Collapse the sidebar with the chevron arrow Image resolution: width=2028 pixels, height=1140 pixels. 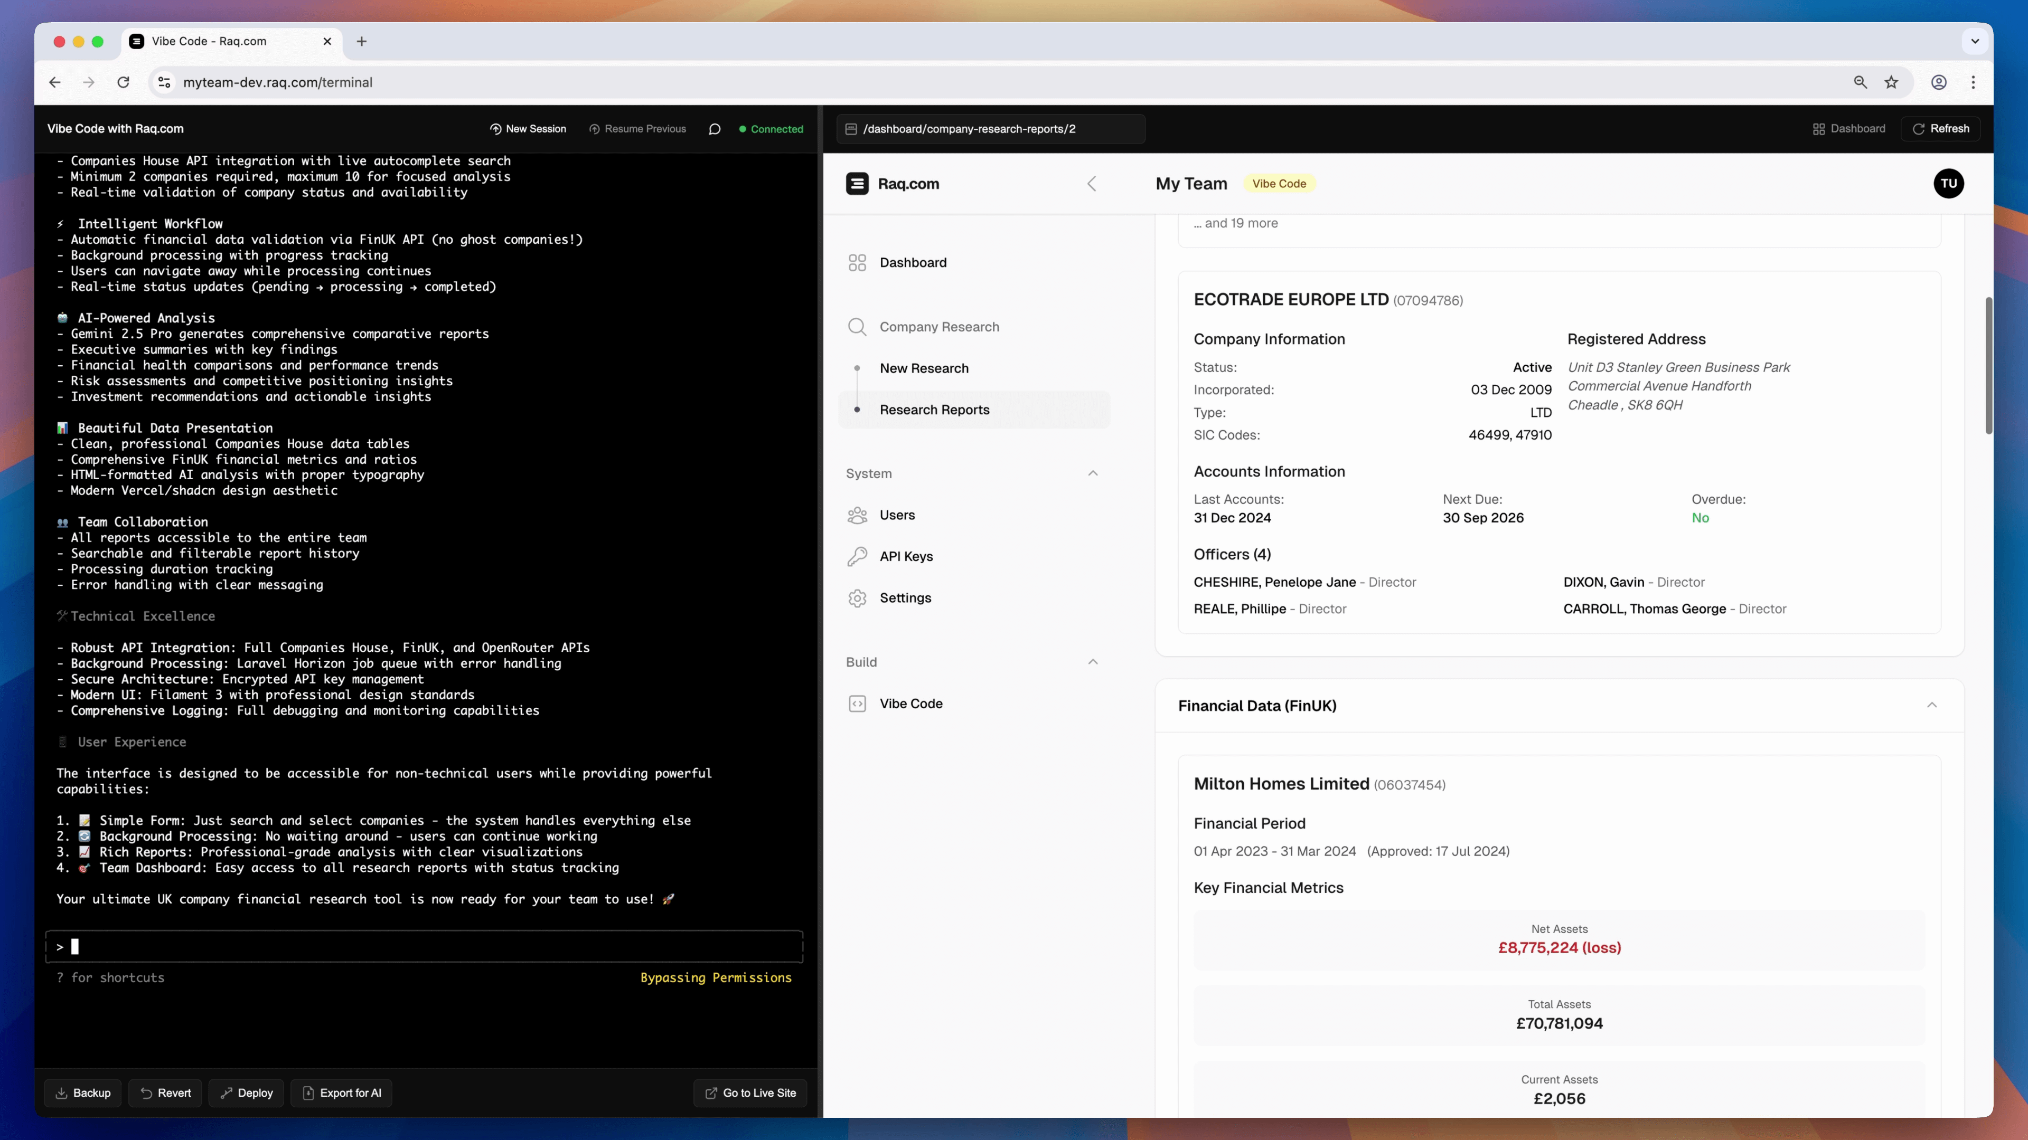point(1091,183)
